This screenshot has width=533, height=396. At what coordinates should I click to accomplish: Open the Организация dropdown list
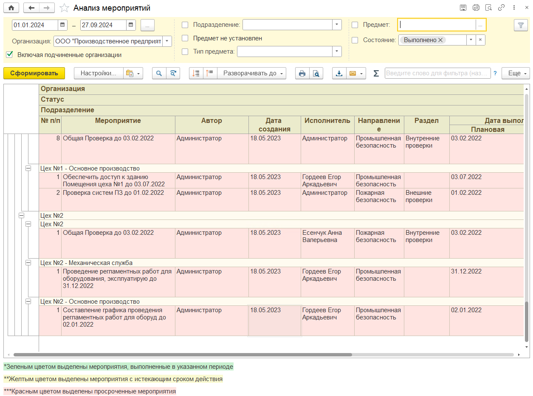point(167,41)
